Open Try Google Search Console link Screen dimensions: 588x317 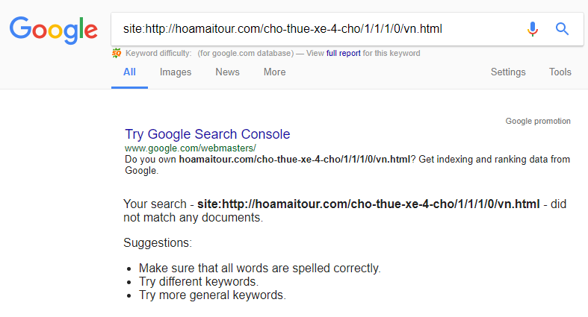tap(208, 134)
